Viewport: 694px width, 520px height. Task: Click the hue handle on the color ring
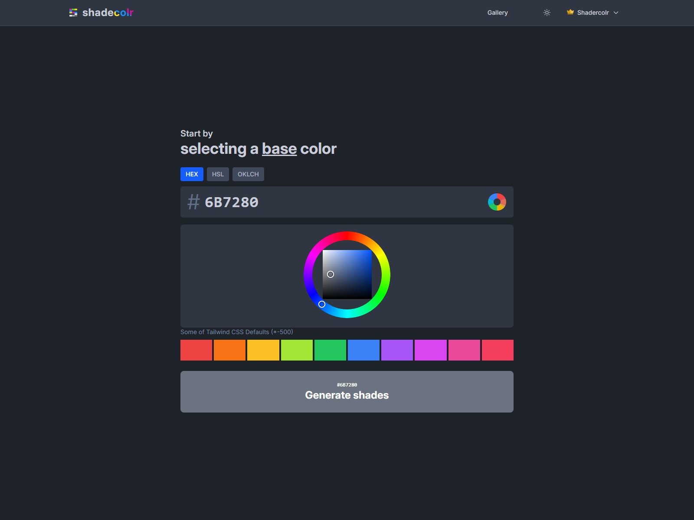click(322, 304)
